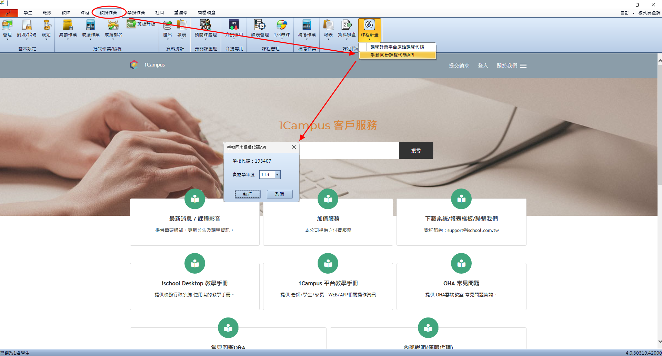The width and height of the screenshot is (662, 356).
Task: Open the 提交請求 link in the header
Action: coord(459,66)
